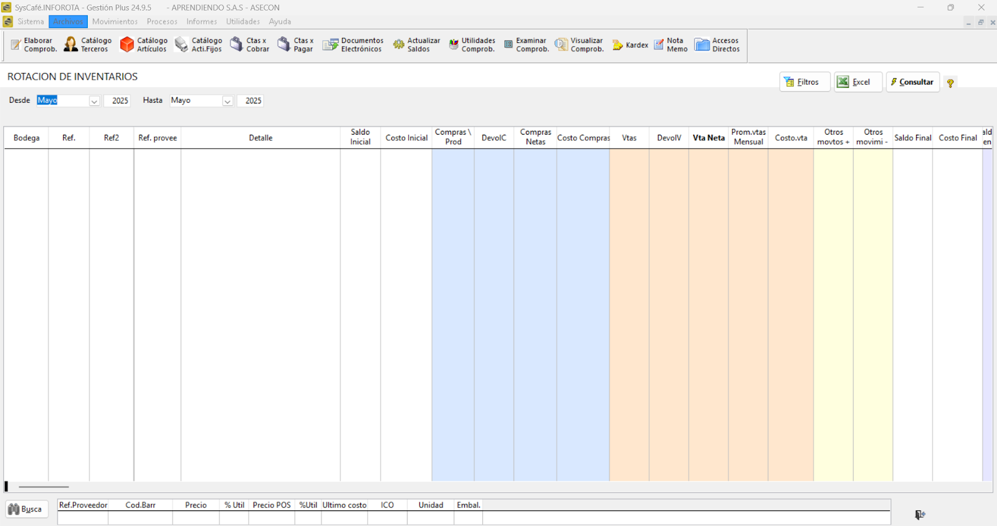The image size is (997, 526).
Task: Click the yellow help lightbulb icon
Action: coord(950,83)
